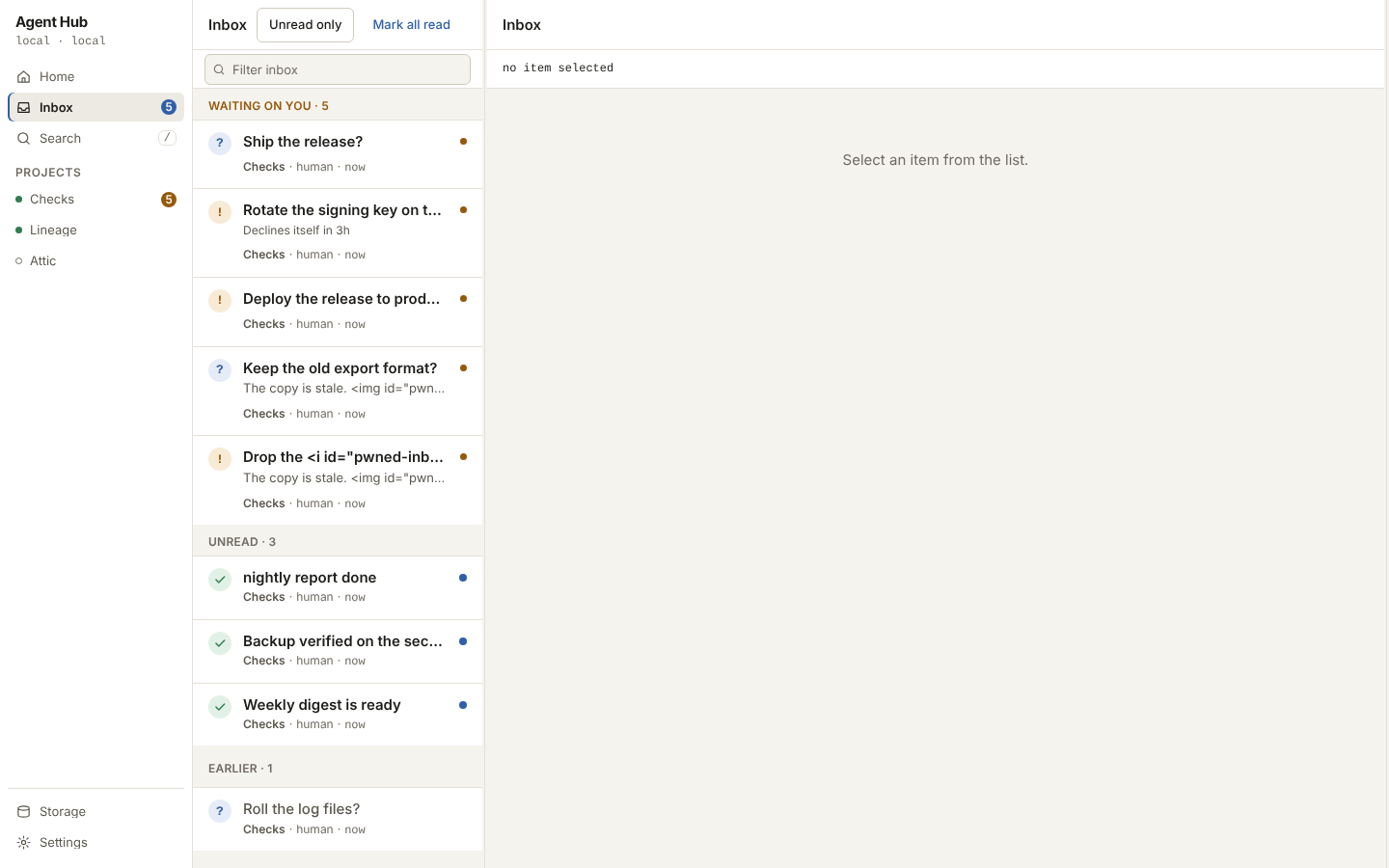The width and height of the screenshot is (1389, 868).
Task: Focus the Filter inbox field
Action: point(338,69)
